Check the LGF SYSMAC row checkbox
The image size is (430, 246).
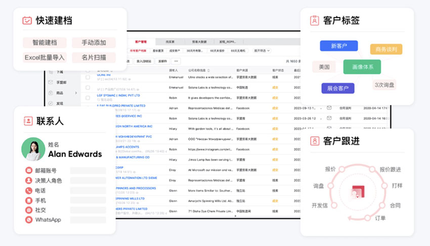(88, 97)
